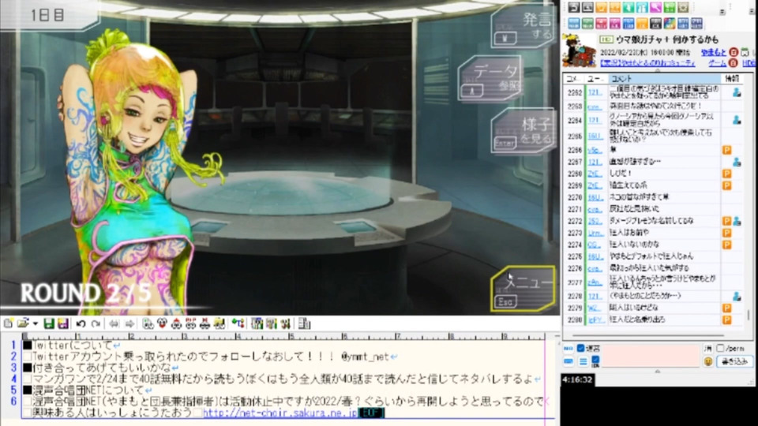Expand the first toolbar overflow arrow
Screen dimensions: 758x426
tap(722, 12)
